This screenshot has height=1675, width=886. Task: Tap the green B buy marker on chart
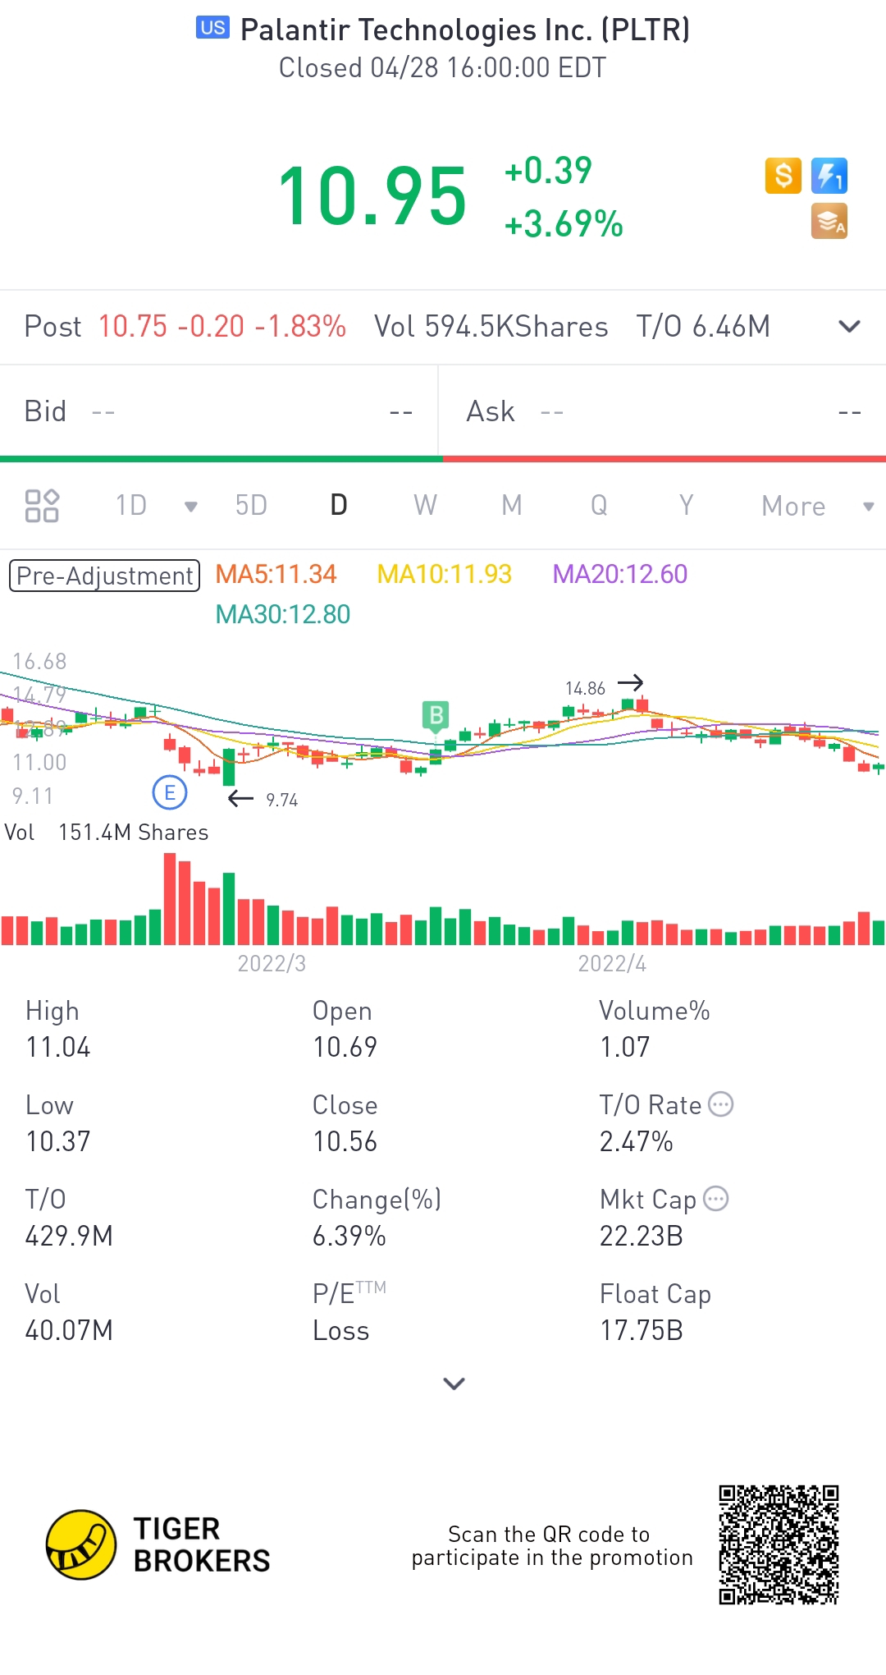436,716
